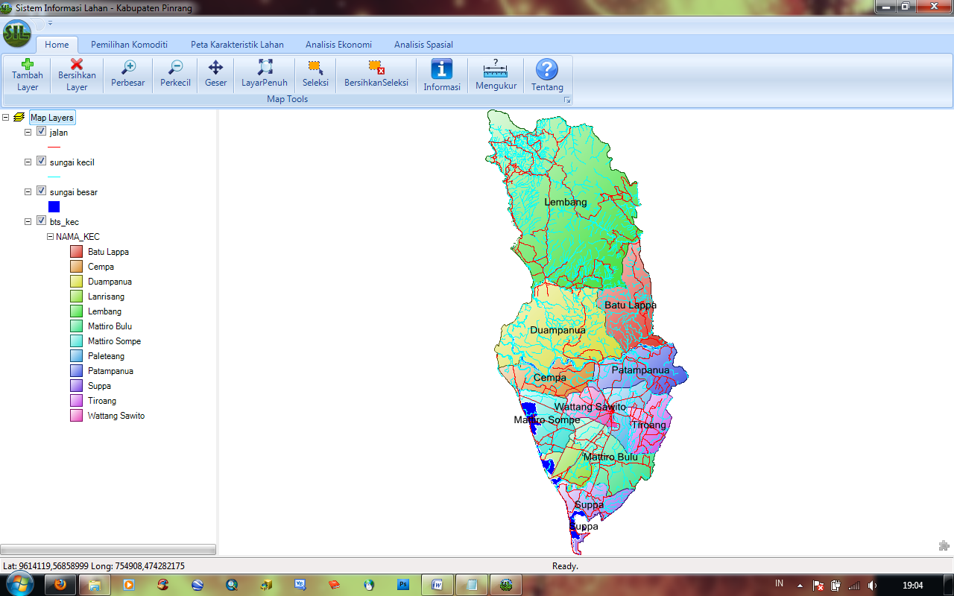
Task: Open the Tentang about dialog
Action: click(547, 74)
